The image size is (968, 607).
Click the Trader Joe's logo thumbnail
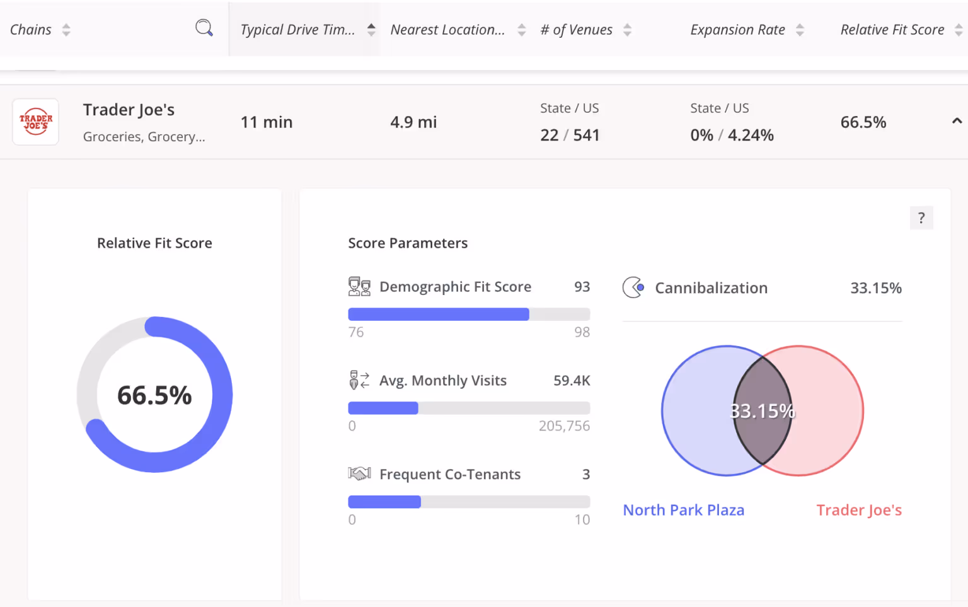[x=36, y=122]
